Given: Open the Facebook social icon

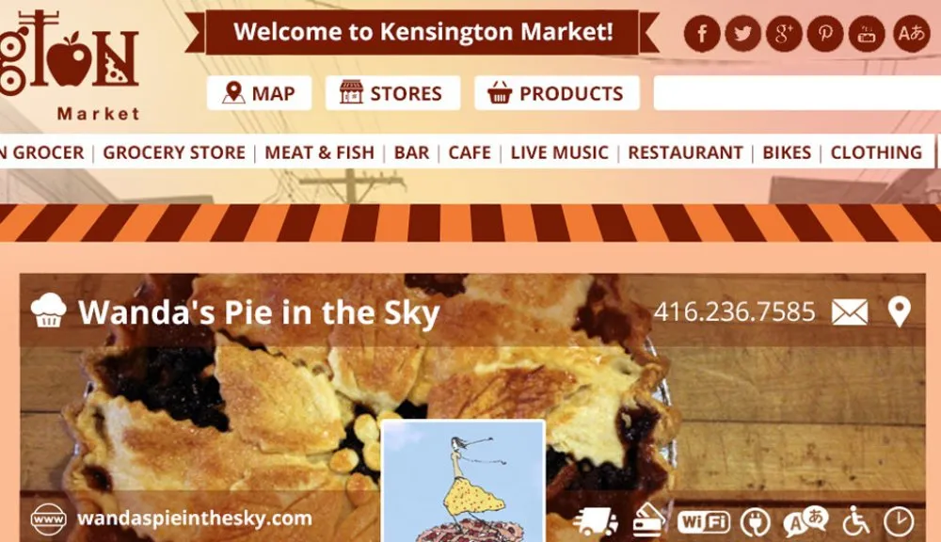Looking at the screenshot, I should [x=702, y=33].
